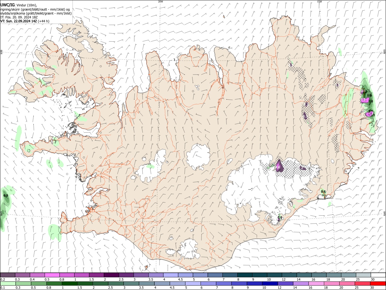Click the '0.2' label under the upper scale
The width and height of the screenshot is (386, 290).
[x=2, y=279]
